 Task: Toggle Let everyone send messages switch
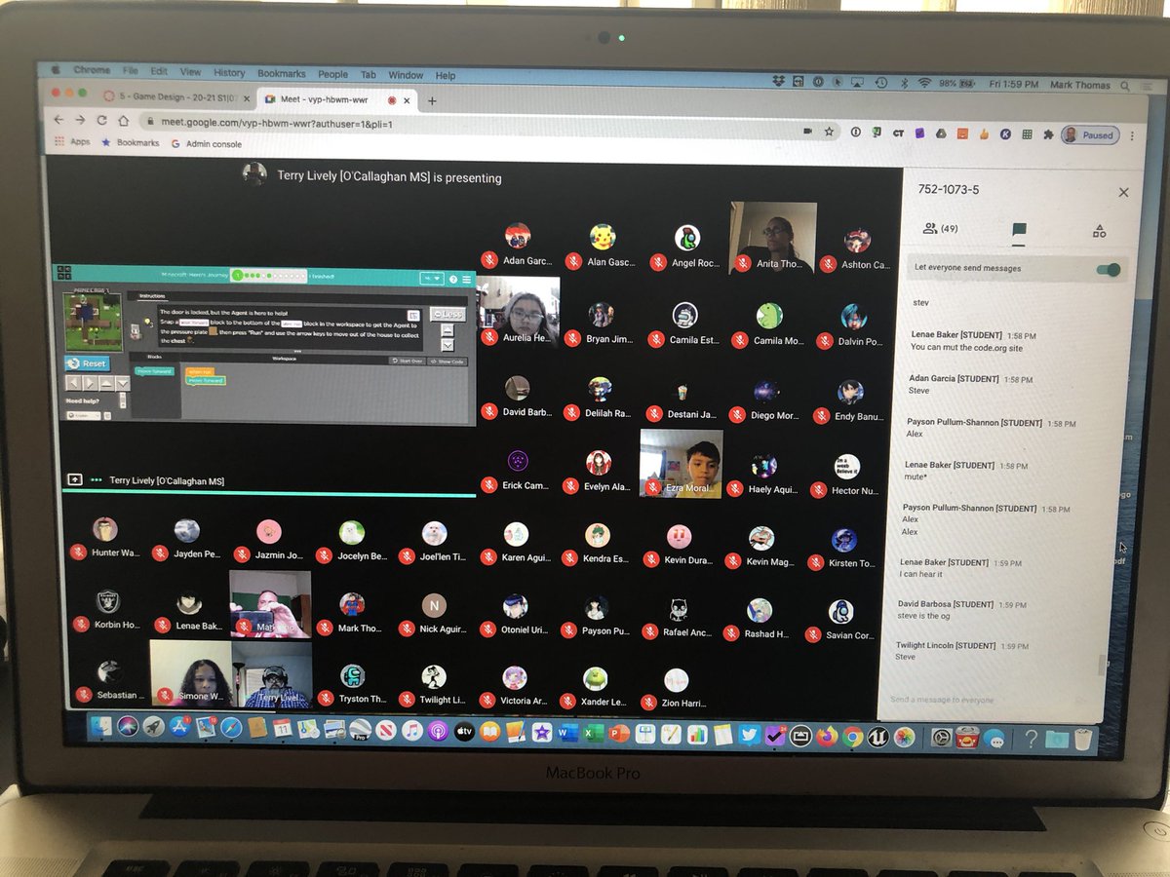[1107, 270]
